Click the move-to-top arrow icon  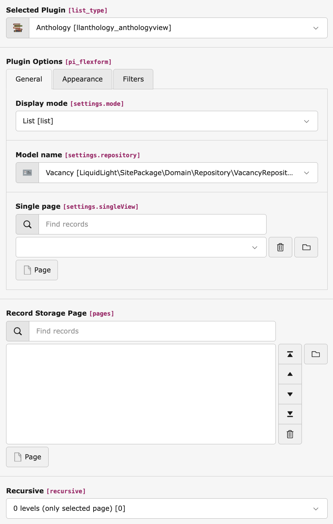click(x=290, y=354)
